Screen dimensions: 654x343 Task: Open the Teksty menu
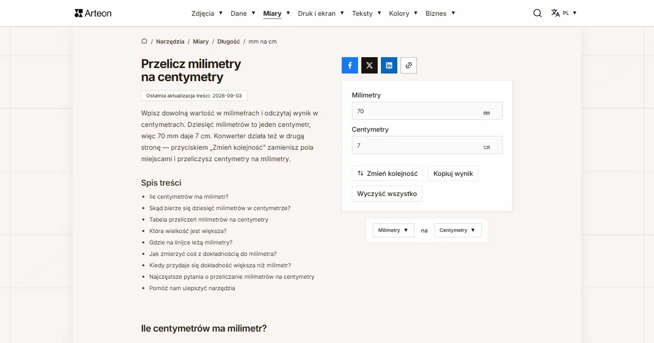click(x=367, y=13)
